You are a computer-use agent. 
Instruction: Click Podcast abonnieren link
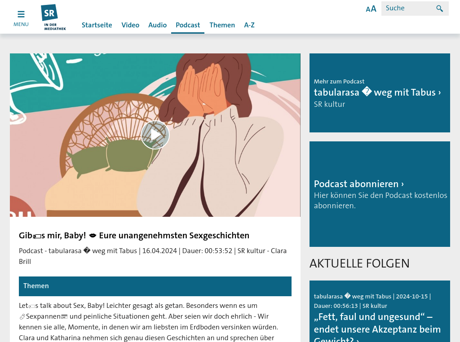(359, 184)
